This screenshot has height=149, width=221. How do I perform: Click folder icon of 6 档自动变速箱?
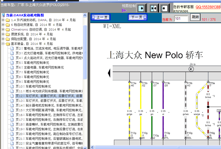[7, 25]
